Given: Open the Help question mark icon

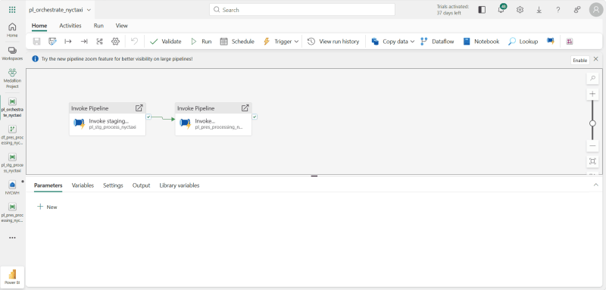Looking at the screenshot, I should point(558,10).
